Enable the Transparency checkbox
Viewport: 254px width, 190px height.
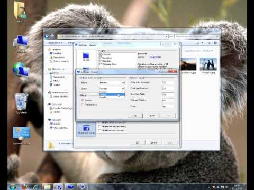point(83,104)
